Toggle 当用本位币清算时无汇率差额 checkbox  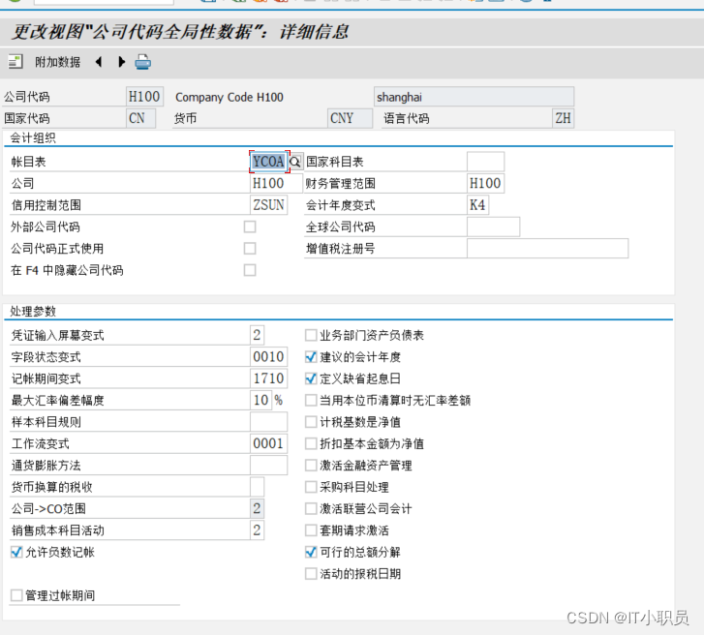point(311,400)
